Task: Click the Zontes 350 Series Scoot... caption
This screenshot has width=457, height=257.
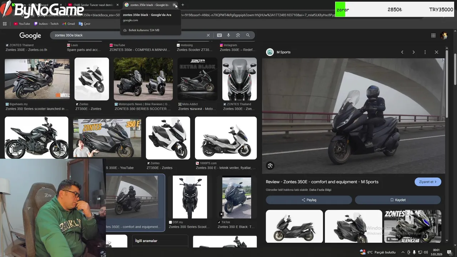Action: tap(189, 227)
